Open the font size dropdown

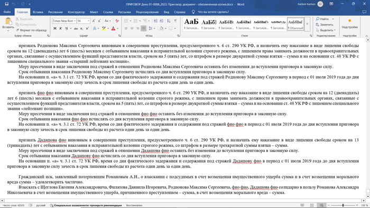point(88,21)
